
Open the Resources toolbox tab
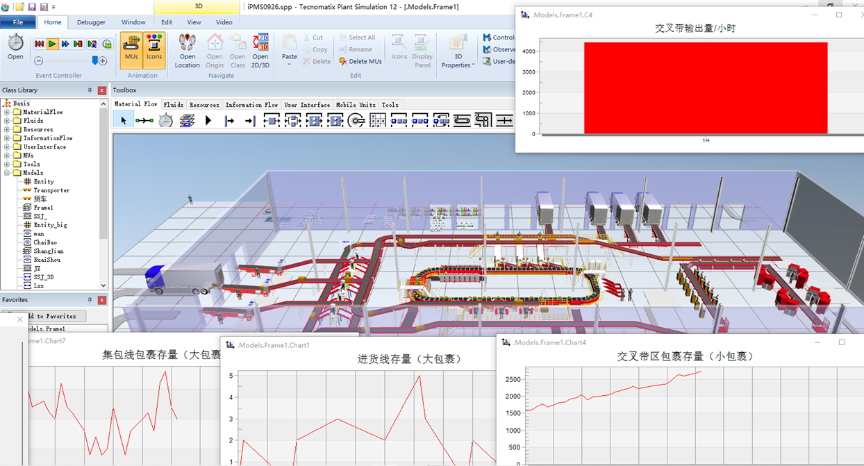tap(204, 105)
